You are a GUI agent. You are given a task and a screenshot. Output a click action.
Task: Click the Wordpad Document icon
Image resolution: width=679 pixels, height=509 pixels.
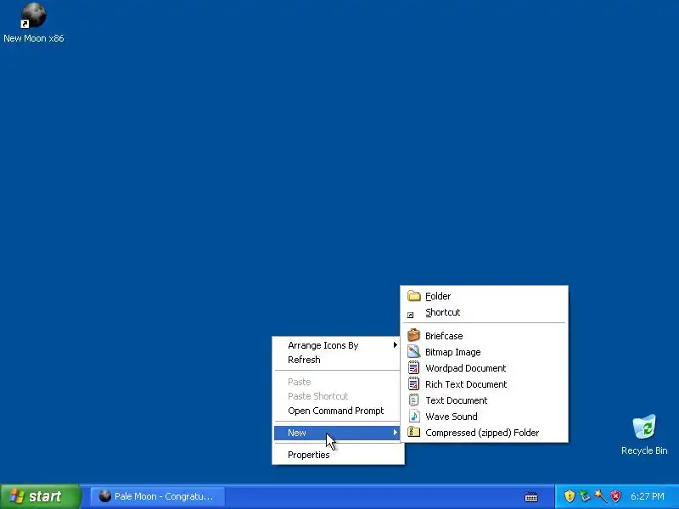[414, 368]
